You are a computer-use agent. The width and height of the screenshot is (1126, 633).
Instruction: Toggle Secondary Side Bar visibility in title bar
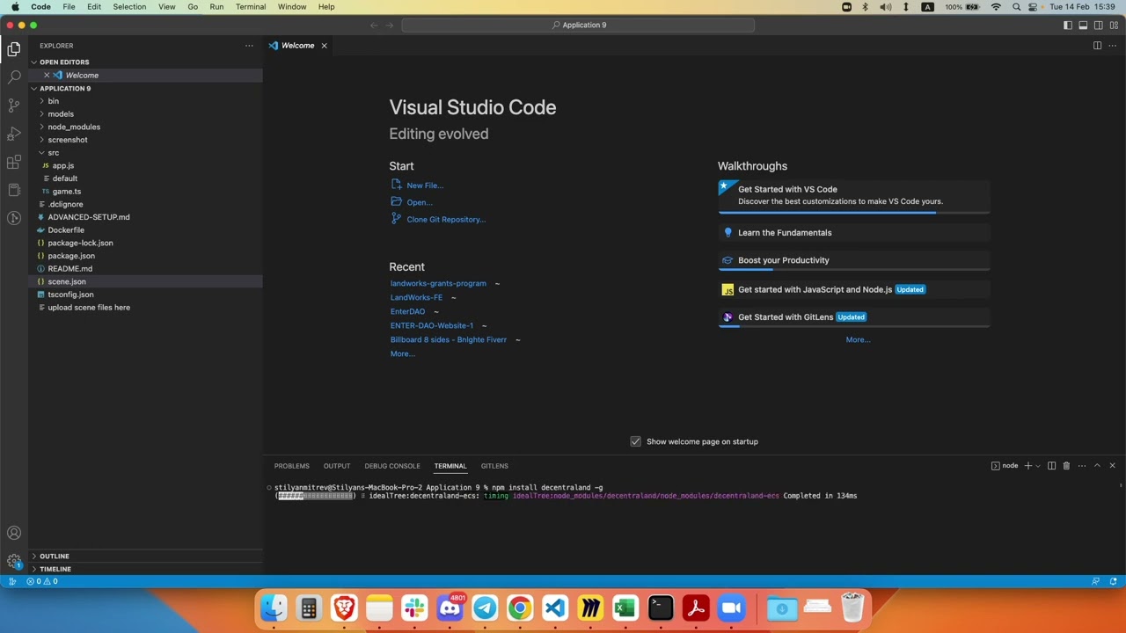click(1099, 25)
